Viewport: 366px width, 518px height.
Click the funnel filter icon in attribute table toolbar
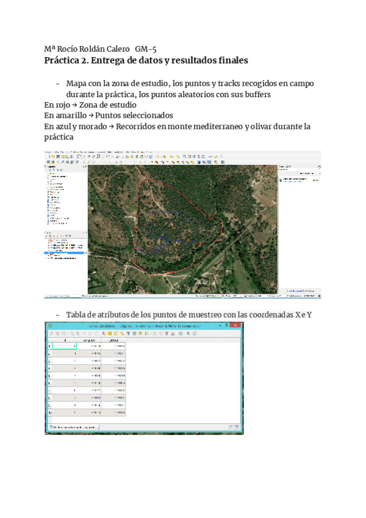tap(130, 334)
